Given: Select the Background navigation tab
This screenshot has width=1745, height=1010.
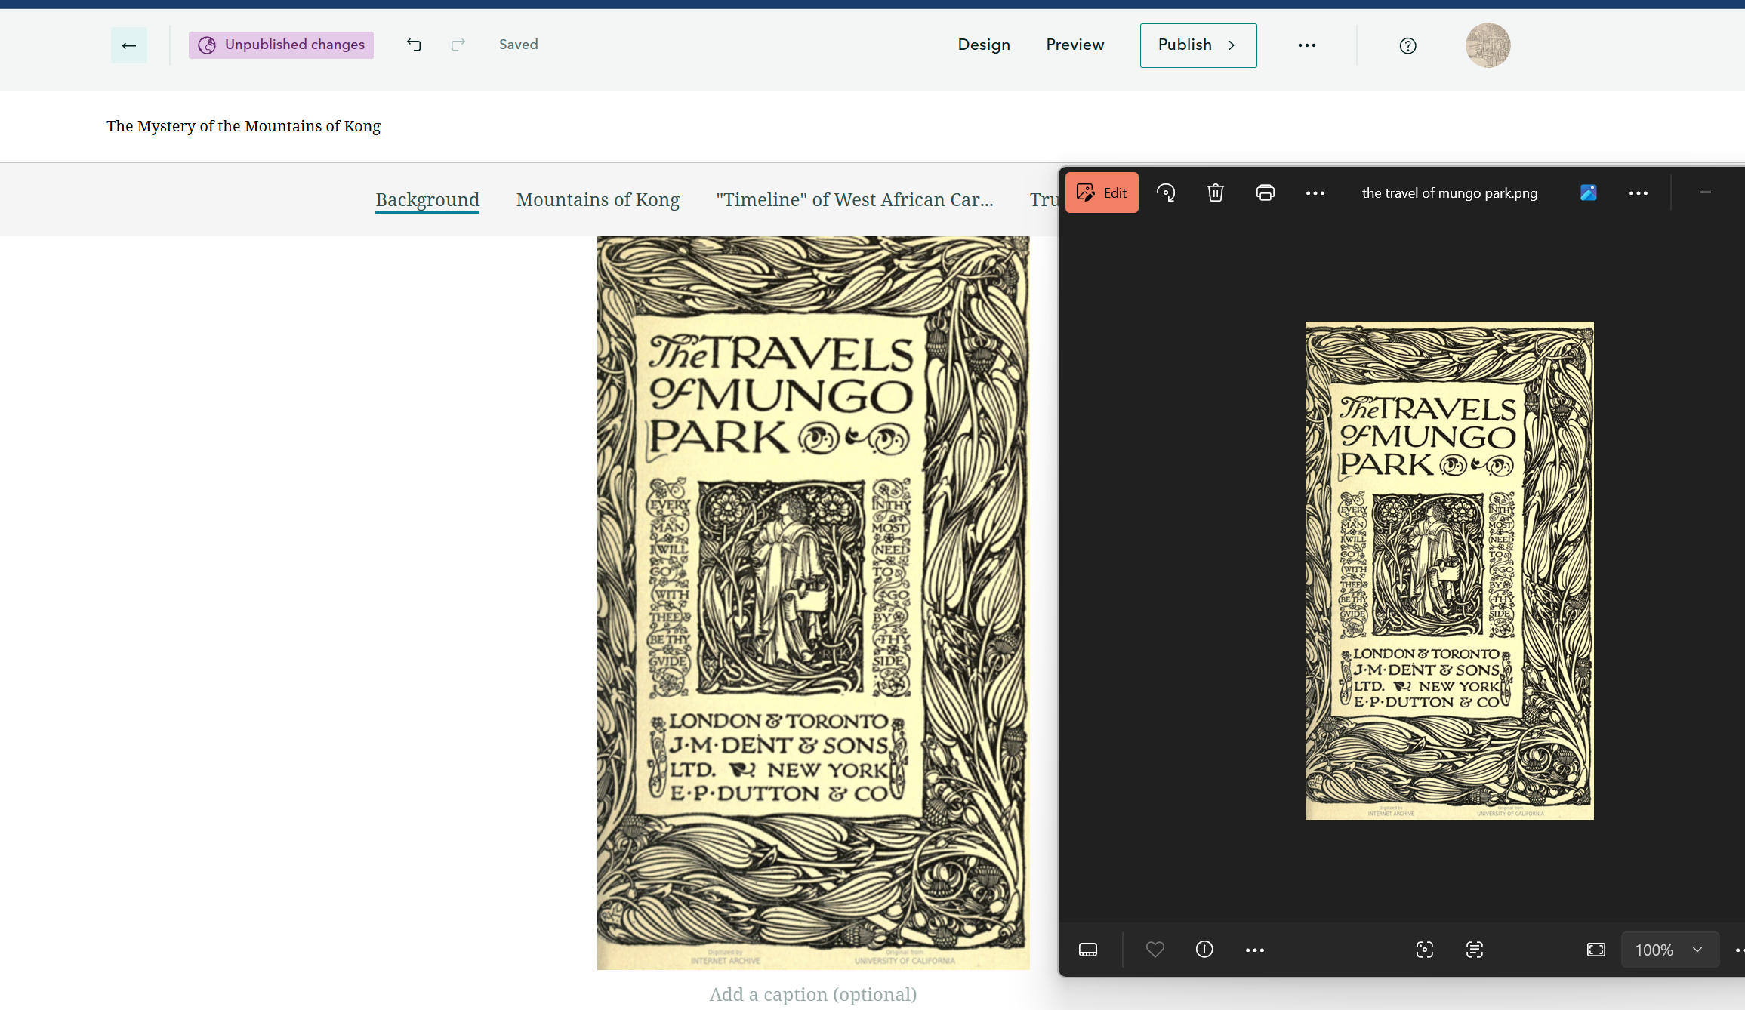Looking at the screenshot, I should click(x=427, y=200).
